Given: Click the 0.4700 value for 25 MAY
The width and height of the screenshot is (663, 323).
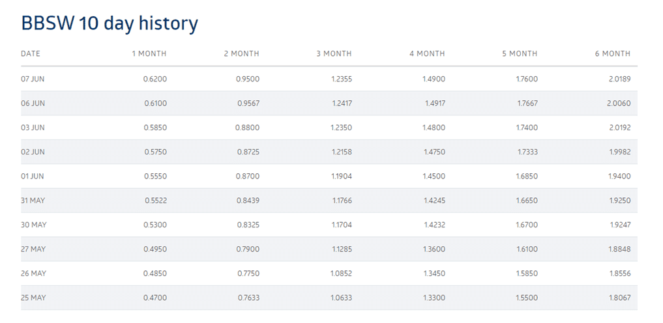Looking at the screenshot, I should (155, 298).
